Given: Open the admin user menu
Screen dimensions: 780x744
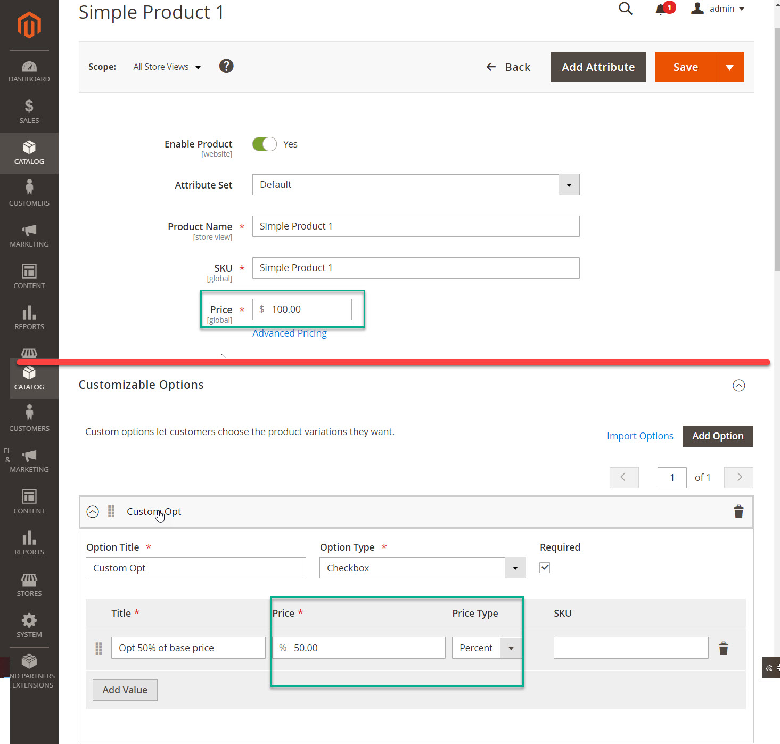Looking at the screenshot, I should tap(718, 9).
